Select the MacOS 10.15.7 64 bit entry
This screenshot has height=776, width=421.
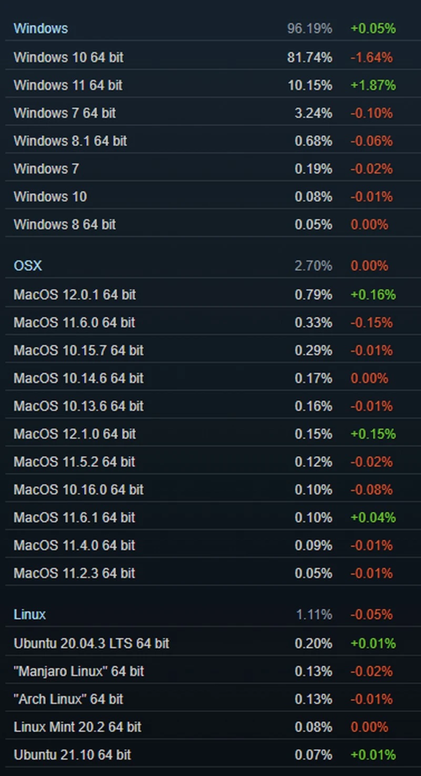click(78, 350)
